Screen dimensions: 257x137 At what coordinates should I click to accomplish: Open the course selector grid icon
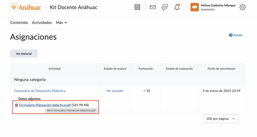click(x=137, y=7)
